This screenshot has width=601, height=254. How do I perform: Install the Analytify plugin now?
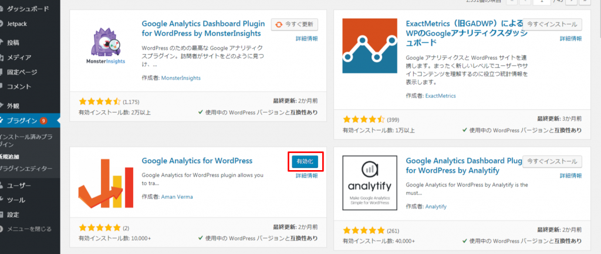click(x=552, y=161)
